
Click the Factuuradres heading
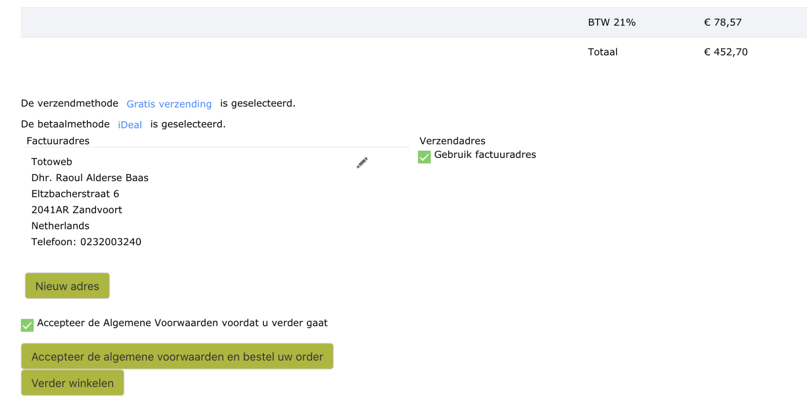58,141
